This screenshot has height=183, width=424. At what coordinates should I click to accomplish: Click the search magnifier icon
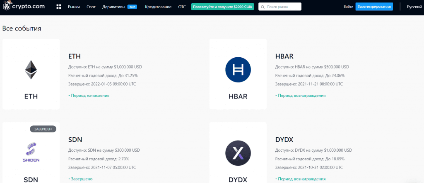pos(263,7)
